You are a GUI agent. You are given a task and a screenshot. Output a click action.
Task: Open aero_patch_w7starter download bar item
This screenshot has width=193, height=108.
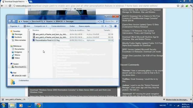(x=14, y=100)
